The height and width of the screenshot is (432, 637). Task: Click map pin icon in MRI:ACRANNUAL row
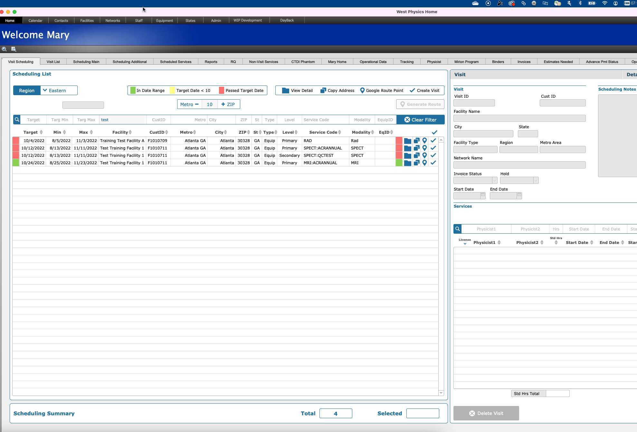[x=424, y=163]
